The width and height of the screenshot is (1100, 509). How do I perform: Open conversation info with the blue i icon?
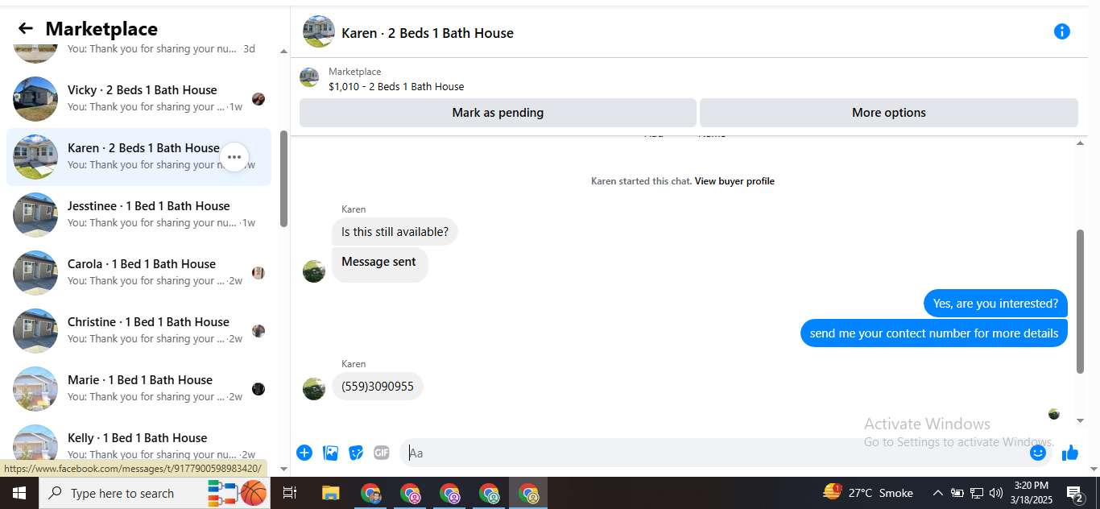(1062, 31)
